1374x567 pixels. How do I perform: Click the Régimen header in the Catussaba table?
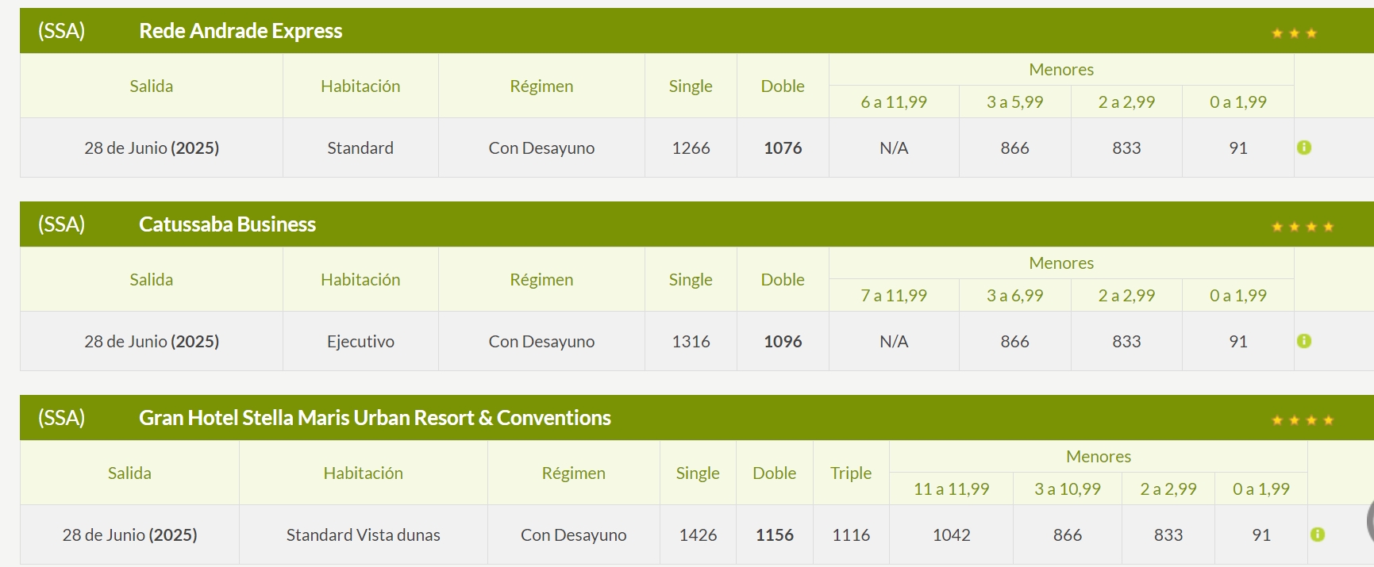tap(541, 279)
